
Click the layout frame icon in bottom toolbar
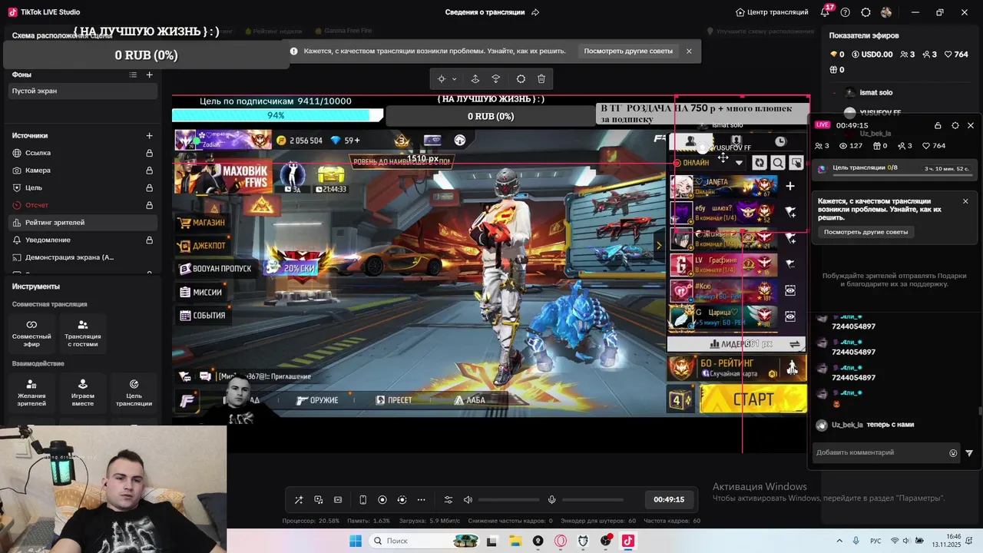tap(338, 500)
